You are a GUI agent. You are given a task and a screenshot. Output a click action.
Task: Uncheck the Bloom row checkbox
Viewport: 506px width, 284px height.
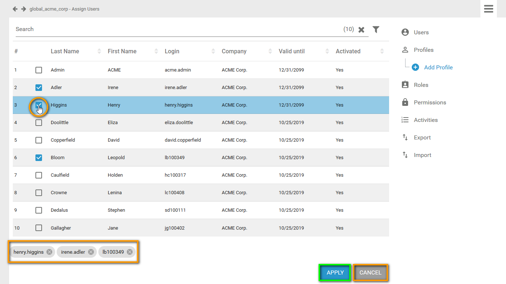[x=39, y=158]
